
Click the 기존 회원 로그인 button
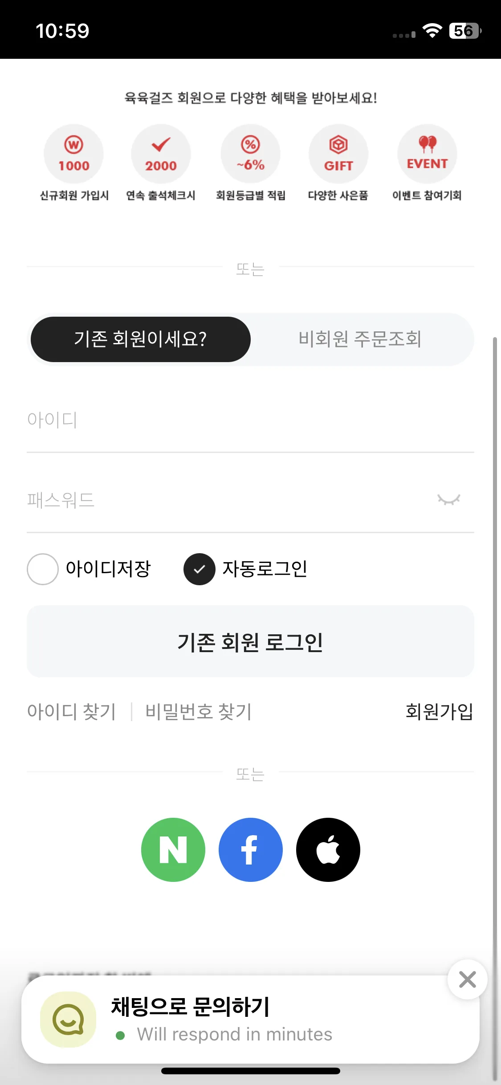(250, 641)
